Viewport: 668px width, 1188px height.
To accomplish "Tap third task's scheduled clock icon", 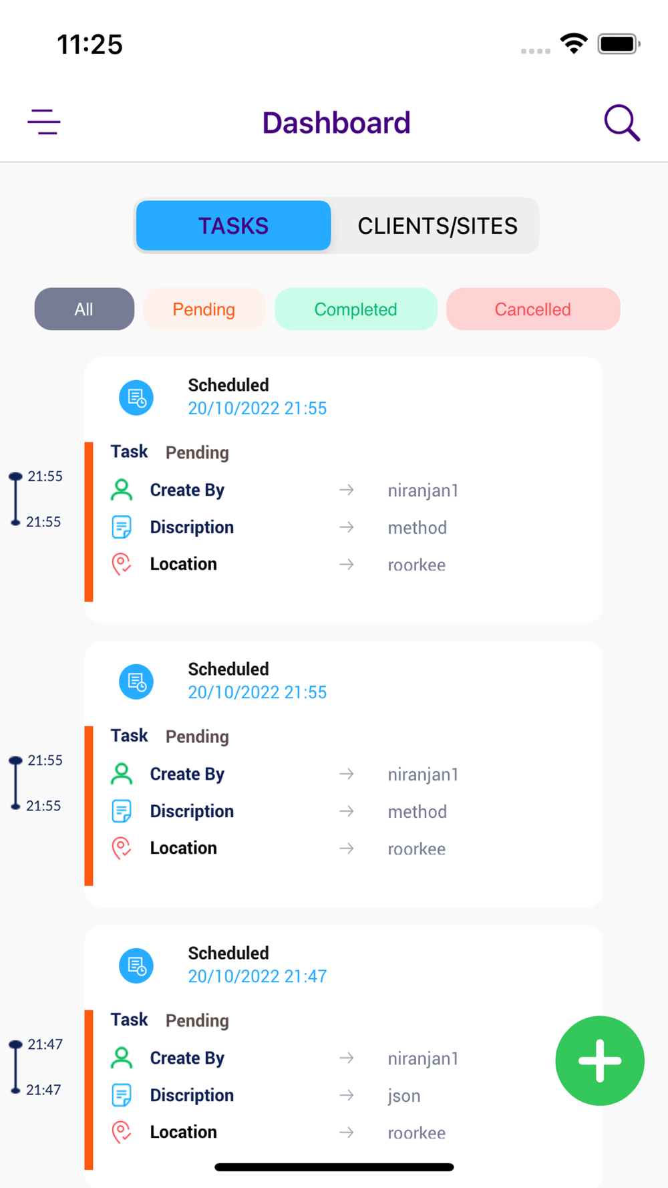I will [136, 966].
